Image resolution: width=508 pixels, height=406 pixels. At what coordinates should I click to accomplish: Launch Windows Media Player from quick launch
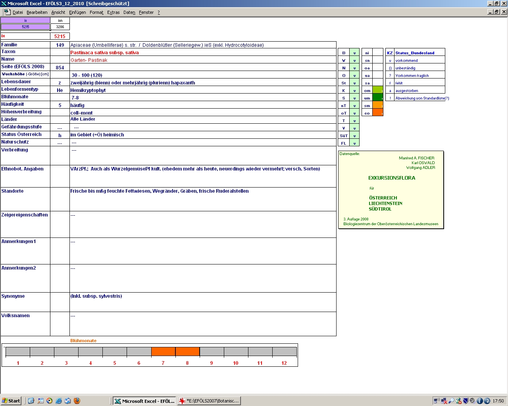click(50, 401)
